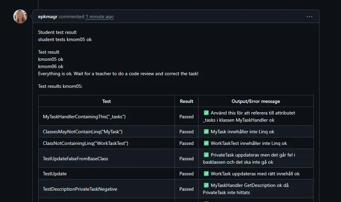Screen dimensions: 341x202
Task: Click 'Passed' result in ClassNotContainingLinq row
Action: (x=186, y=143)
